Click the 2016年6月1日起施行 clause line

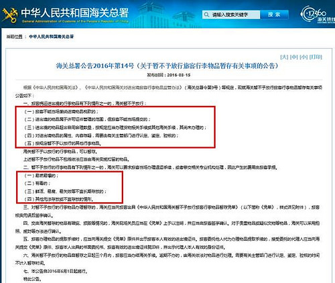pyautogui.click(x=55, y=272)
